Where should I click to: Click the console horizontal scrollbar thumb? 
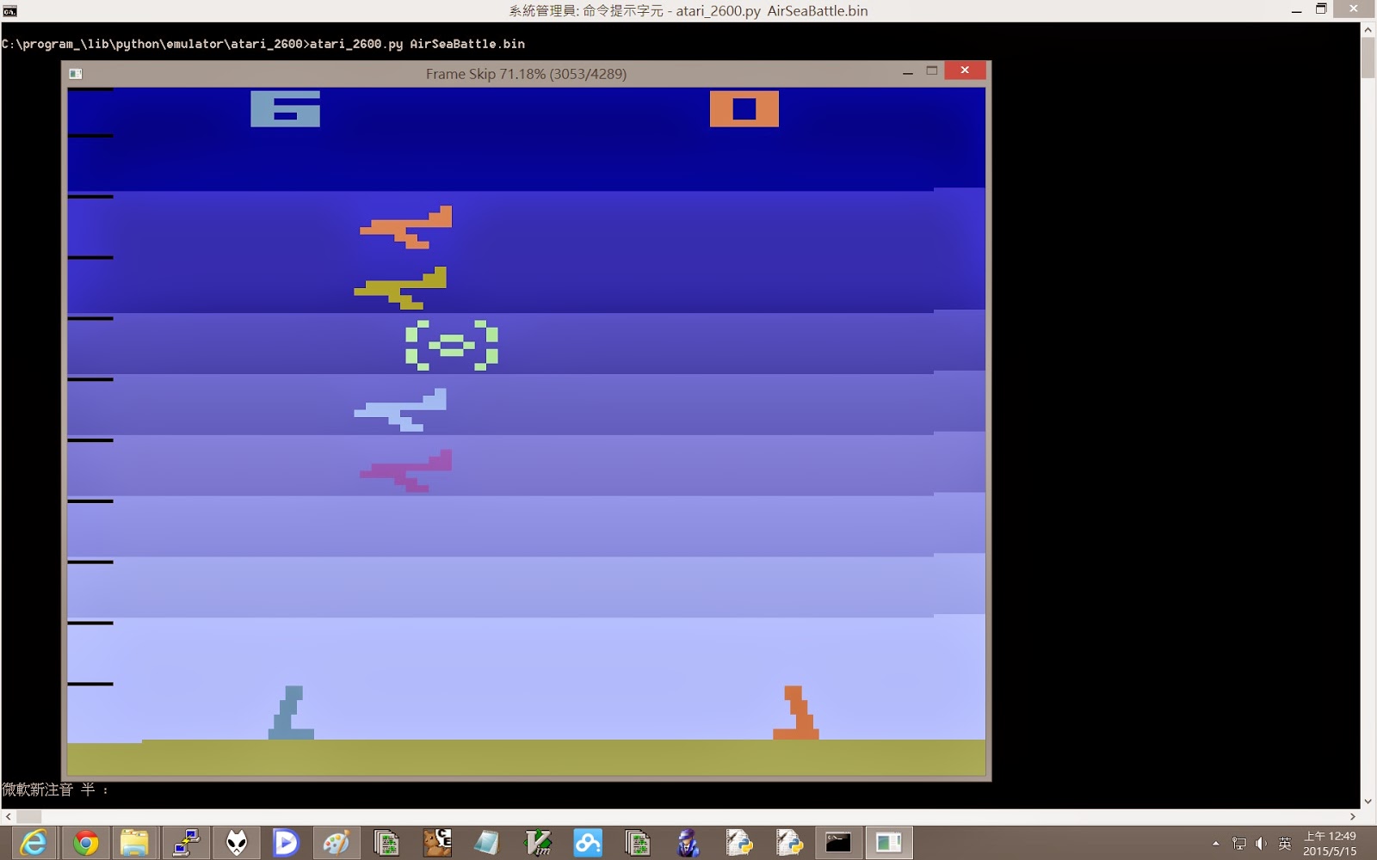pos(28,816)
